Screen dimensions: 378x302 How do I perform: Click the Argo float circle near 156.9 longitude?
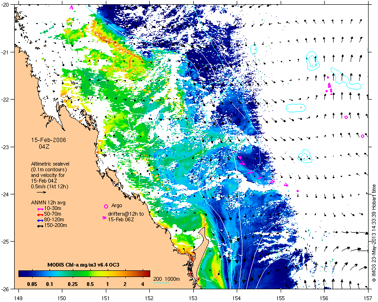tap(362, 136)
